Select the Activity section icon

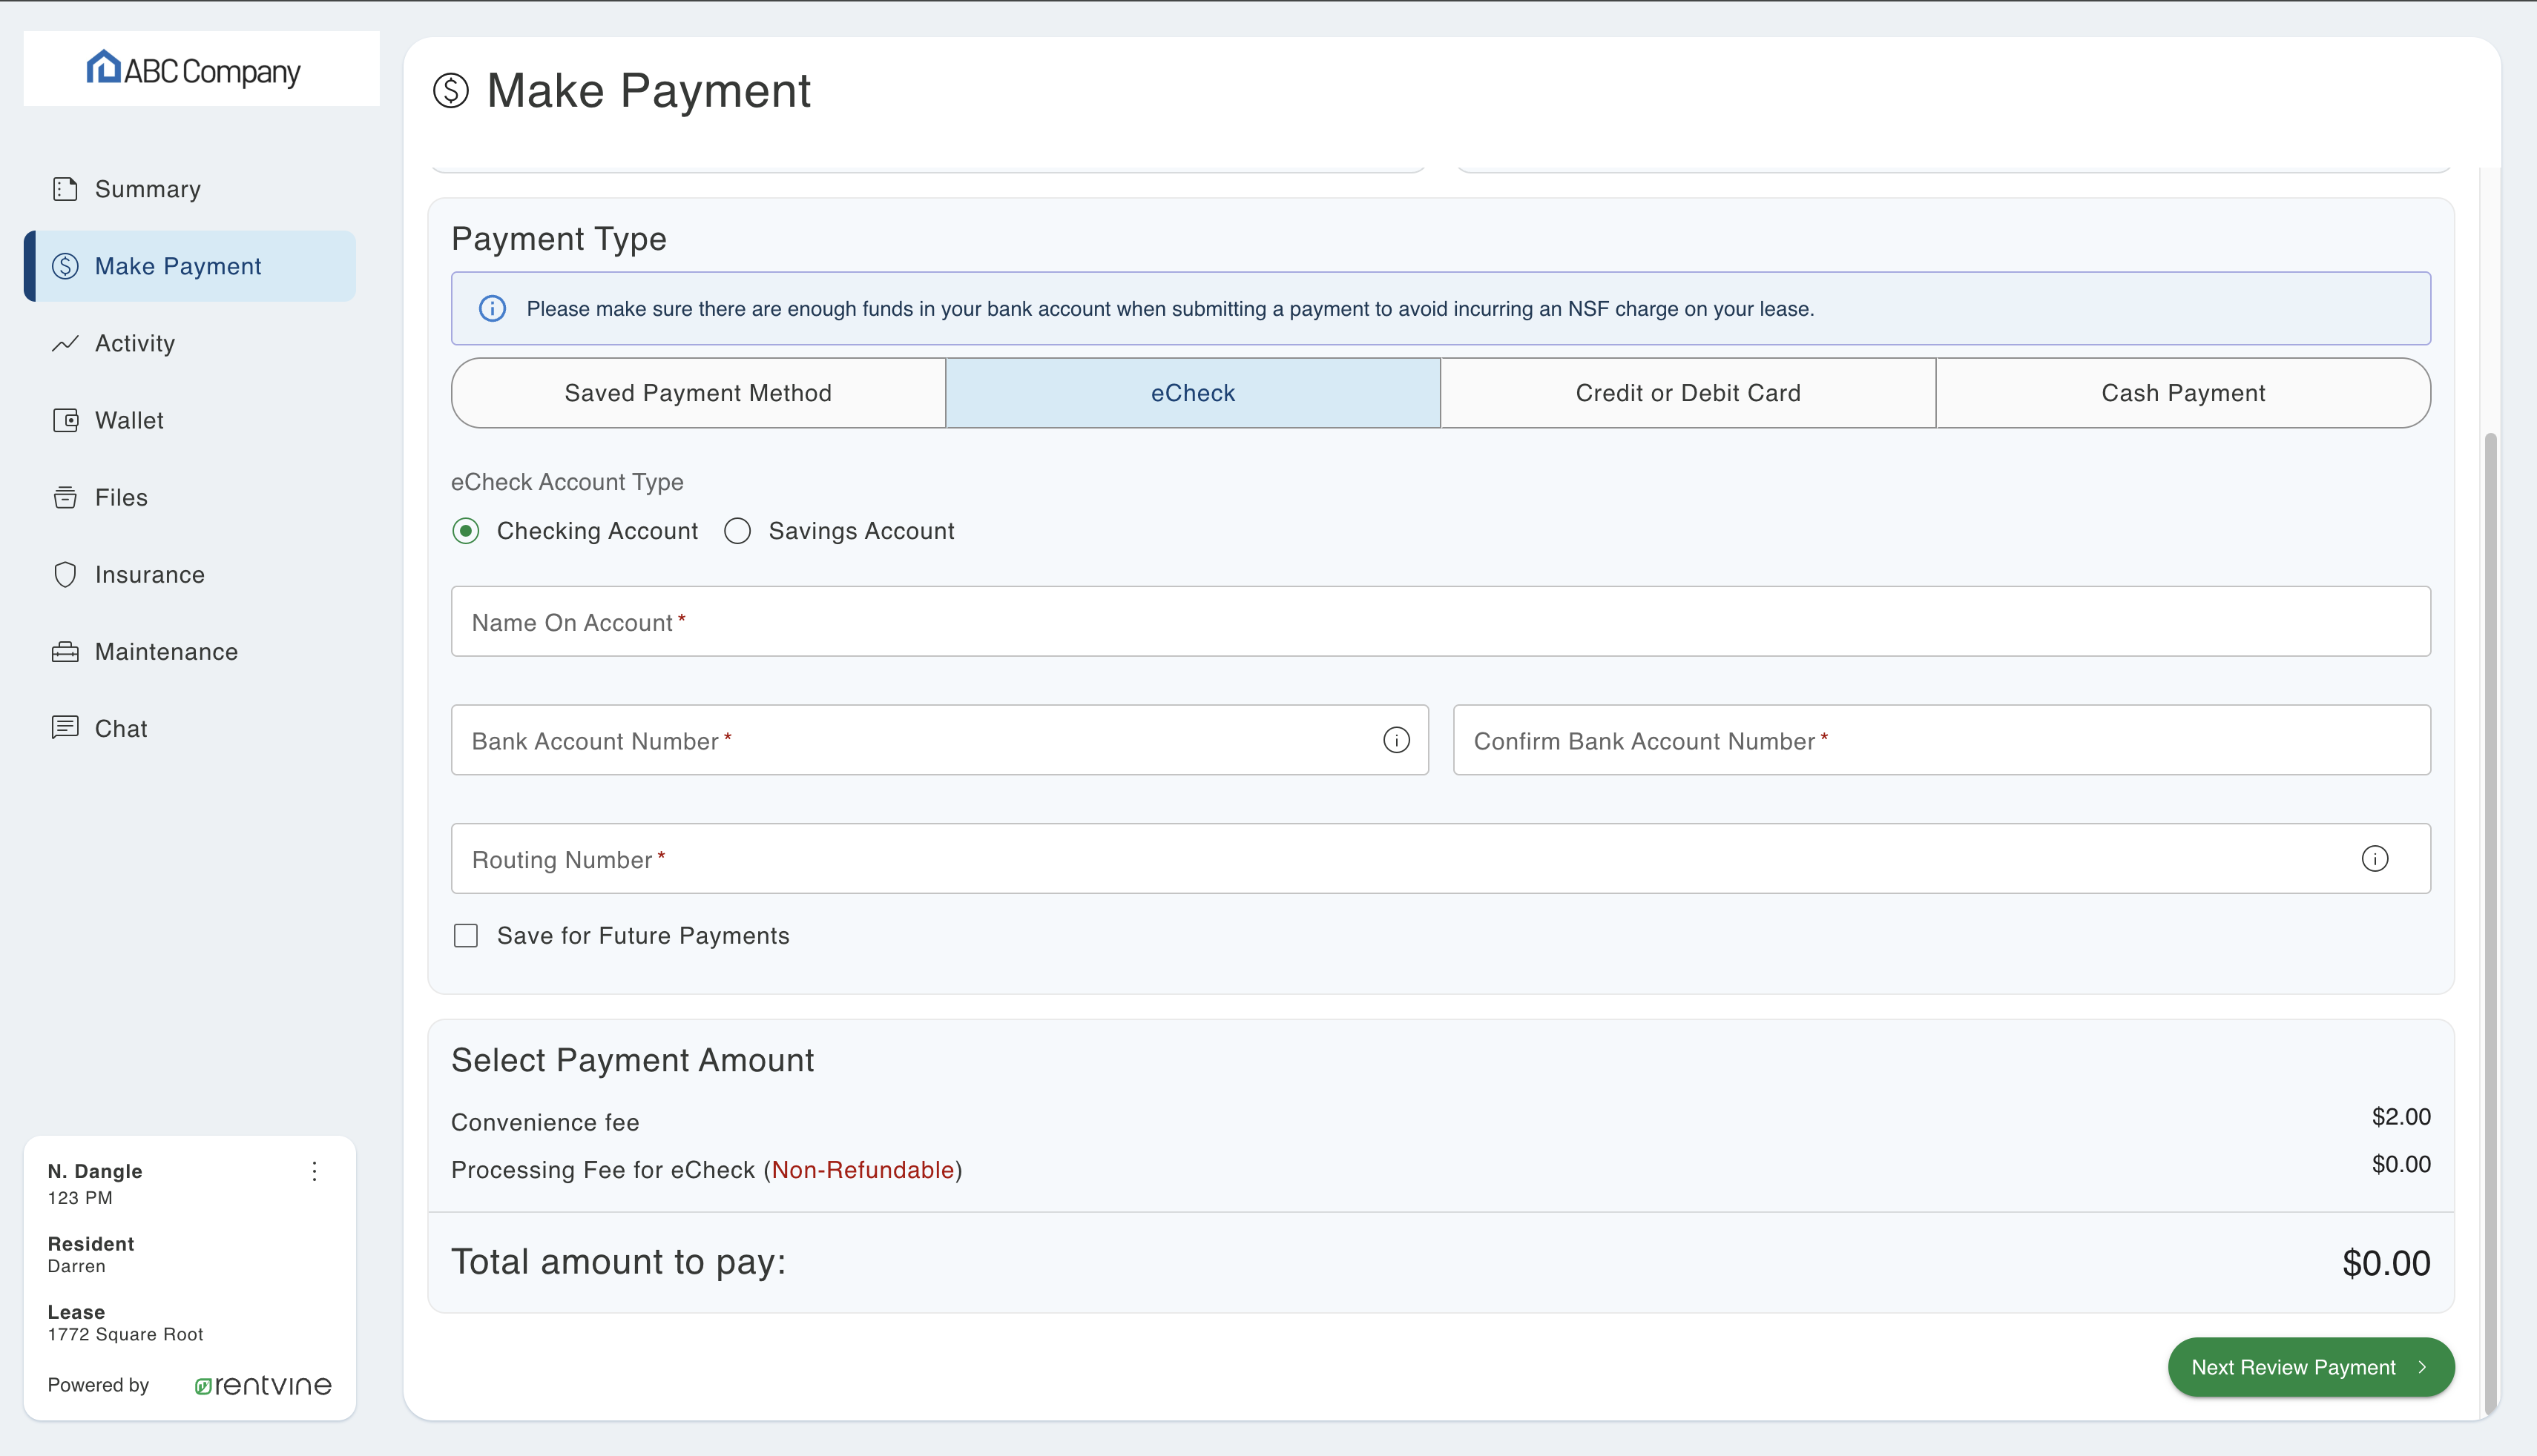coord(65,343)
